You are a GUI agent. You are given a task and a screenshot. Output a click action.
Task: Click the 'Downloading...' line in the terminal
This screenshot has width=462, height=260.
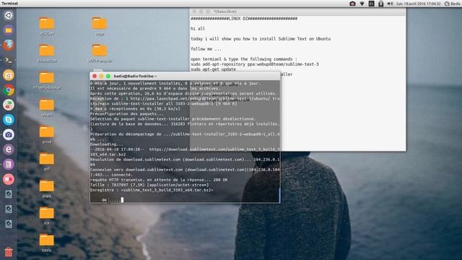tap(107, 144)
